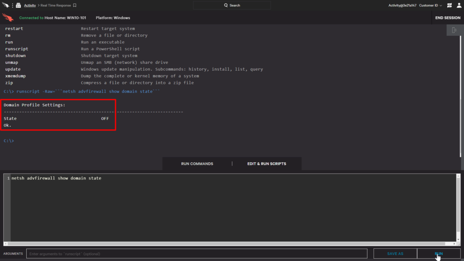Click the search magnifier icon

[x=226, y=5]
